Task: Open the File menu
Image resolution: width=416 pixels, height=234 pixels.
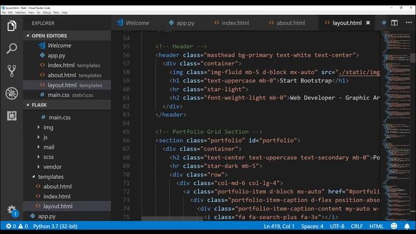Action: click(x=3, y=12)
